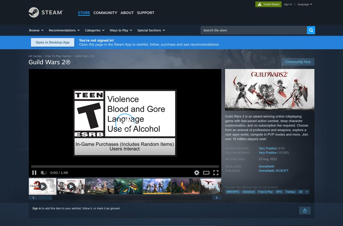Image resolution: width=343 pixels, height=226 pixels.
Task: Focus the Search the store field
Action: coord(254,30)
